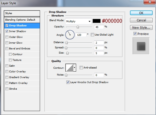Click the New Style... button
Screen dimensions: 156x115
click(141, 27)
